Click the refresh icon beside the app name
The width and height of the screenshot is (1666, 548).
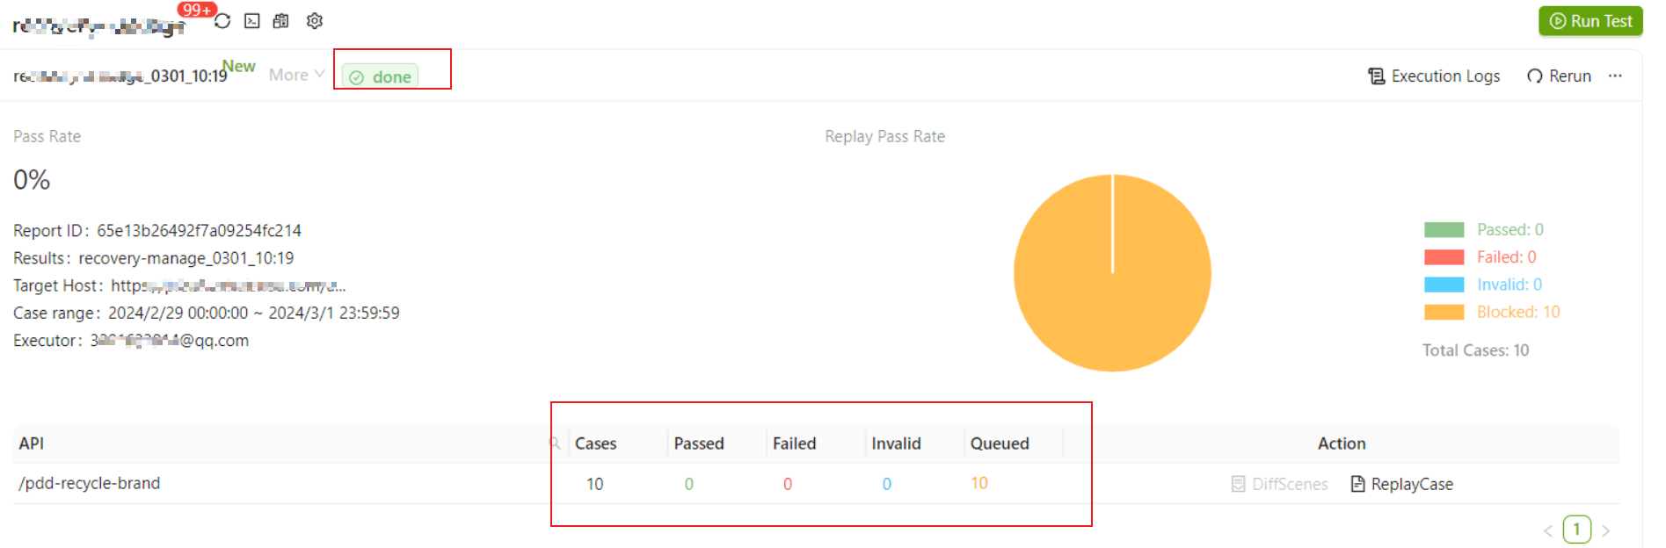tap(222, 21)
